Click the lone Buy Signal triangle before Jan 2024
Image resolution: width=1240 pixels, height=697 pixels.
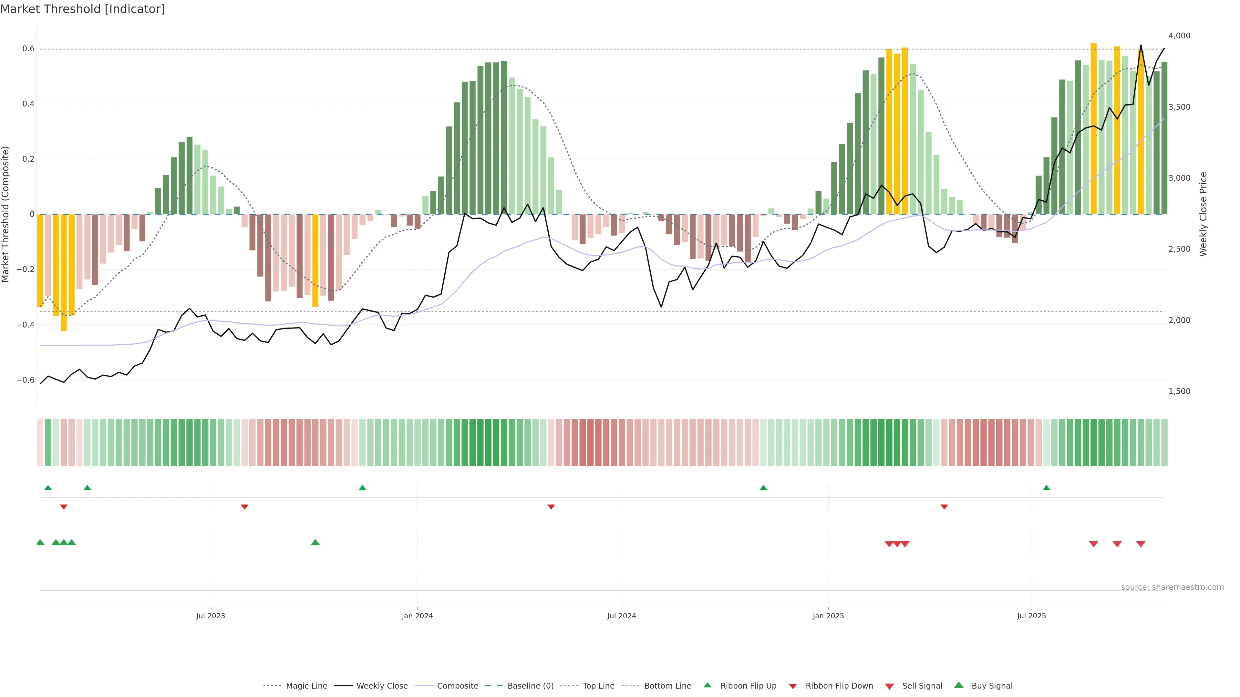pyautogui.click(x=315, y=542)
